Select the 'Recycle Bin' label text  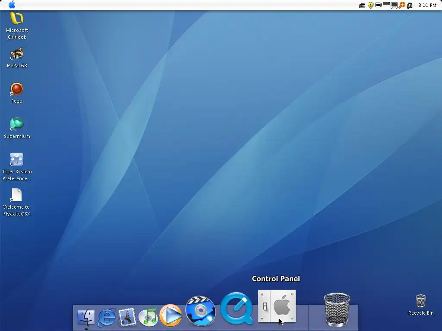pos(421,313)
